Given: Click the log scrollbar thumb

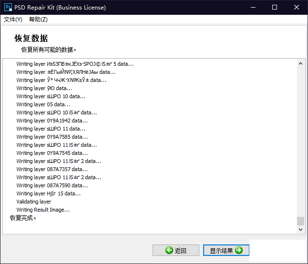Looking at the screenshot, I should click(x=300, y=221).
